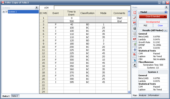This screenshot has width=170, height=99.
Task: Click time cell 375 in row 19
Action: pos(72,76)
